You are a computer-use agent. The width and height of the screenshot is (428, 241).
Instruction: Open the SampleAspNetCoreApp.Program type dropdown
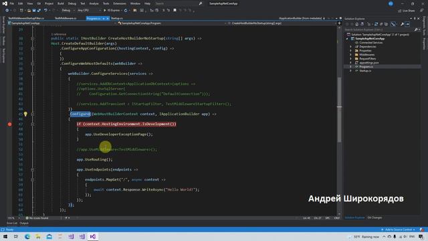pos(173,23)
